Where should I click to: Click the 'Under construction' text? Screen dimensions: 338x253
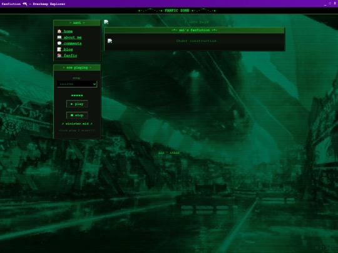click(x=196, y=41)
